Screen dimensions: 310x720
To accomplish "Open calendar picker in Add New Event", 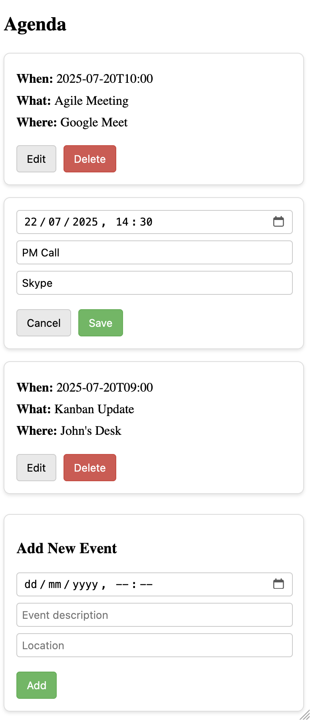I will [278, 584].
